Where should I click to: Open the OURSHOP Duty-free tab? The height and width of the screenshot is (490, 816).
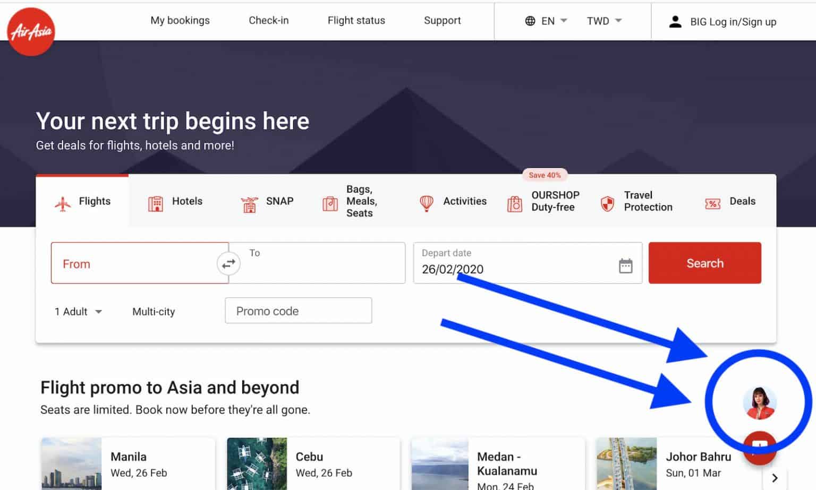[544, 202]
